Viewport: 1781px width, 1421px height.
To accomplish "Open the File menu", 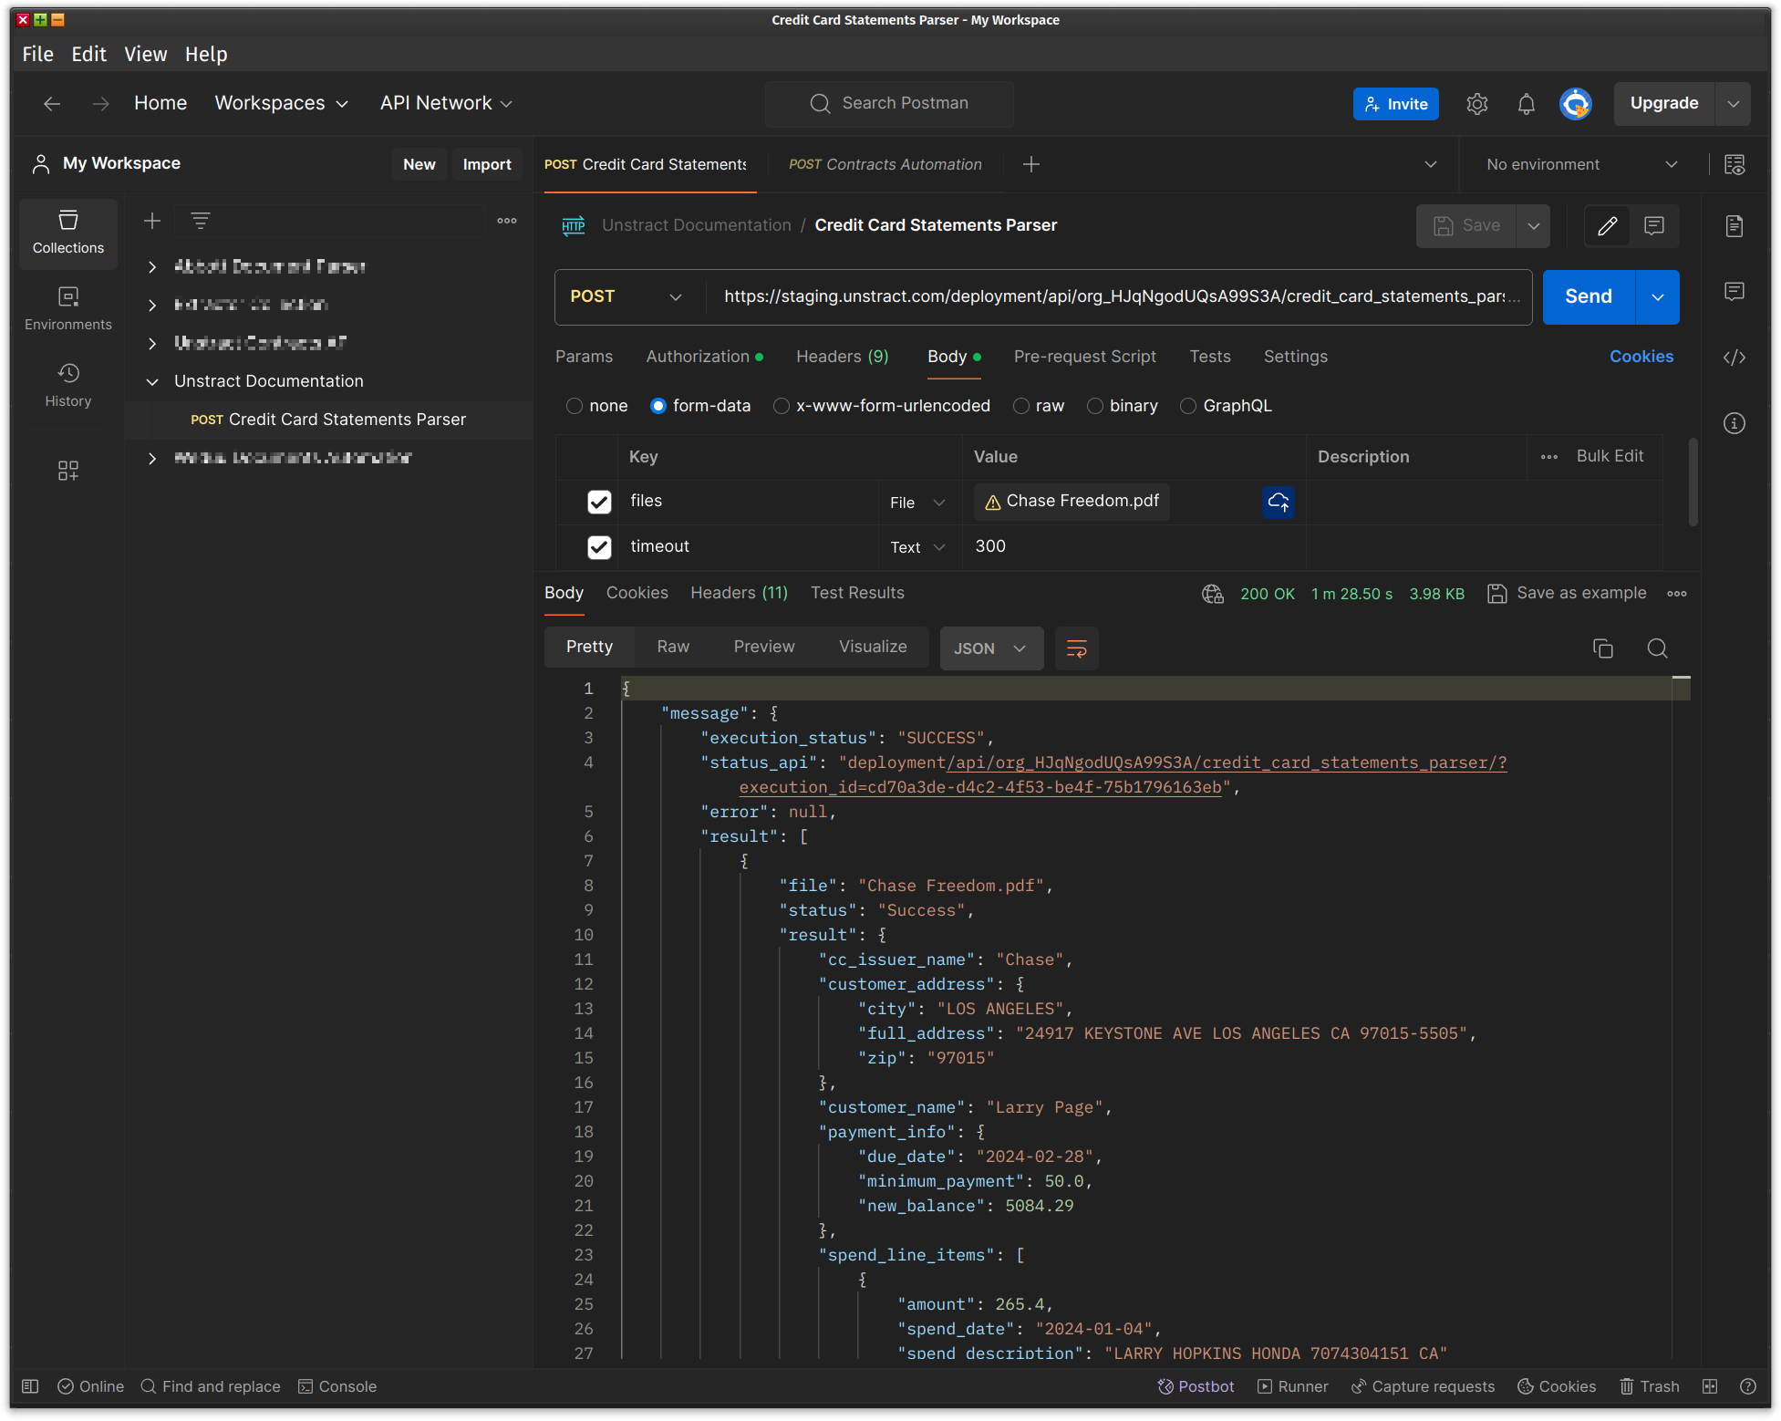I will pyautogui.click(x=37, y=55).
